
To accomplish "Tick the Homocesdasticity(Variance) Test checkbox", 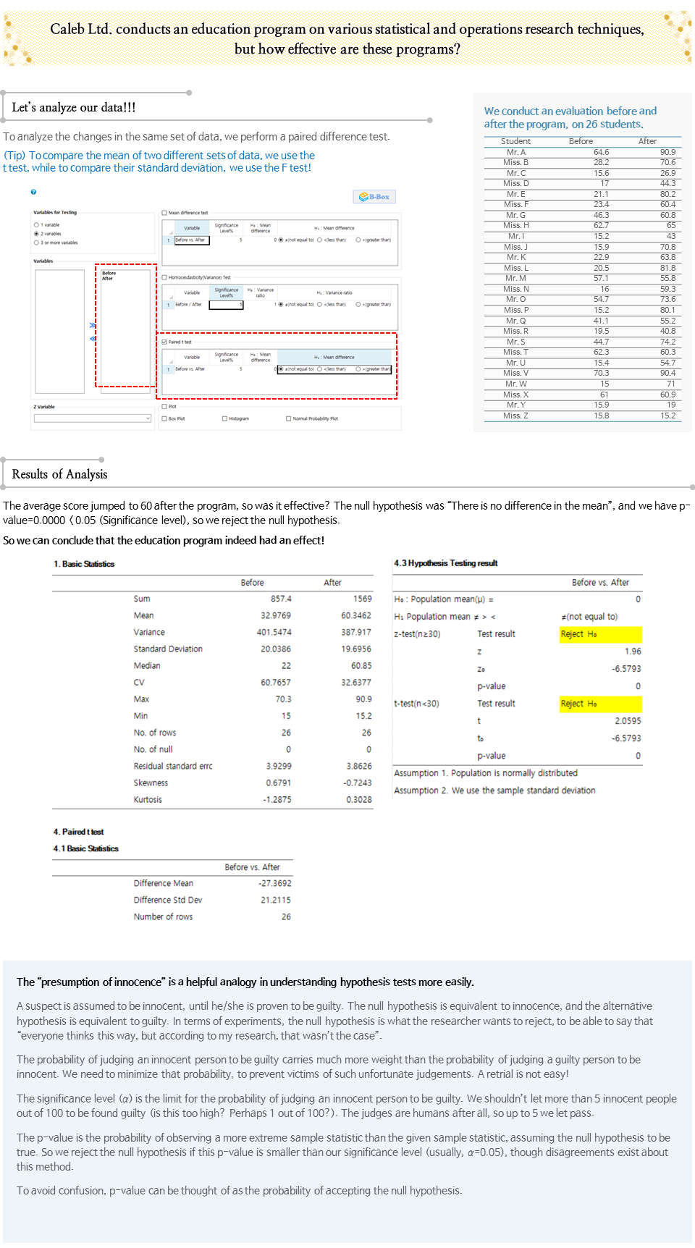I will click(164, 277).
